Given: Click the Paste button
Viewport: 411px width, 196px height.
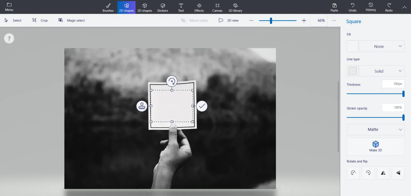Looking at the screenshot, I should tap(334, 7).
